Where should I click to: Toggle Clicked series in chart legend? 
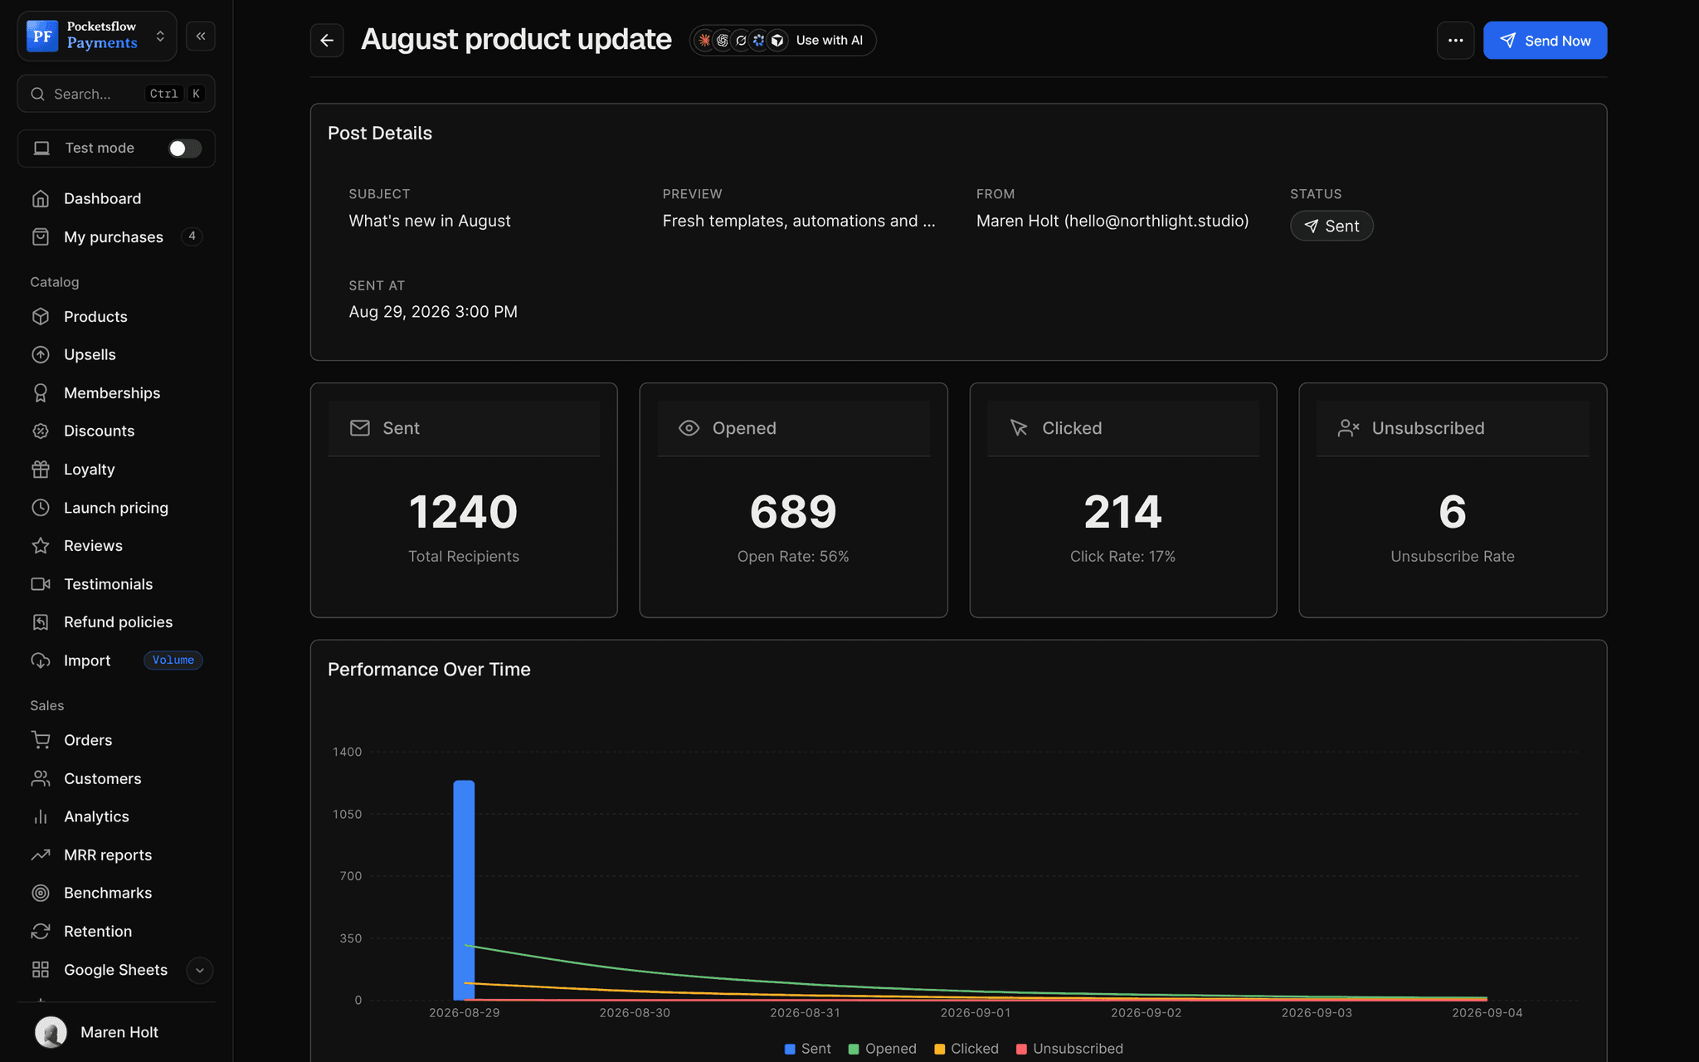(966, 1049)
